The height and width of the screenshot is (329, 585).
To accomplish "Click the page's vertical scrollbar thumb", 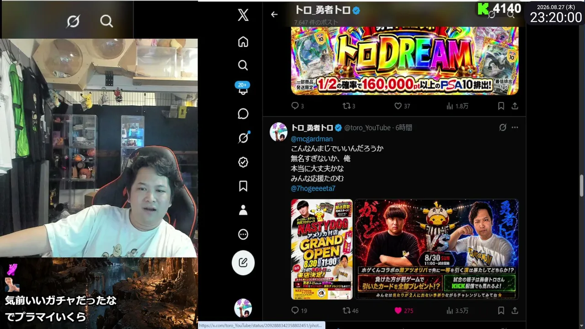I will coord(582,185).
